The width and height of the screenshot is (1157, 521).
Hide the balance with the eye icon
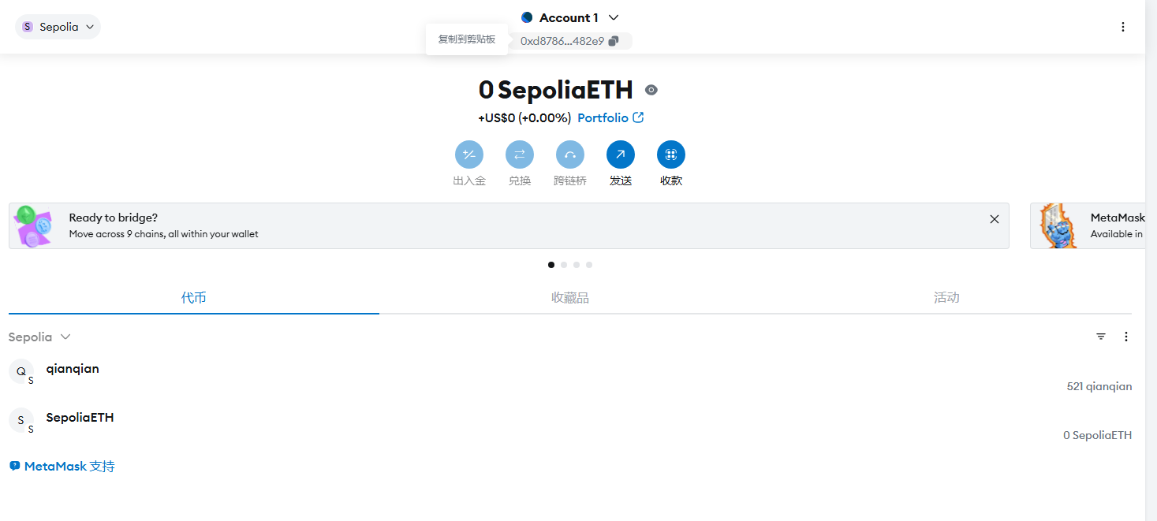click(x=651, y=90)
